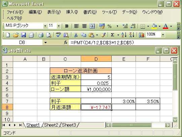The width and height of the screenshot is (182, 137).
Task: Sort ascending with the A-Z icon
Action: pyautogui.click(x=124, y=35)
